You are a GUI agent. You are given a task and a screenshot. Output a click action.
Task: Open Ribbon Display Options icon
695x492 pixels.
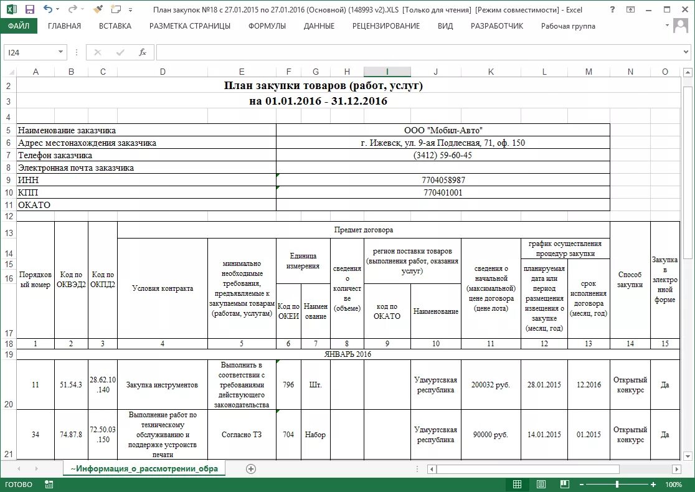coord(630,9)
